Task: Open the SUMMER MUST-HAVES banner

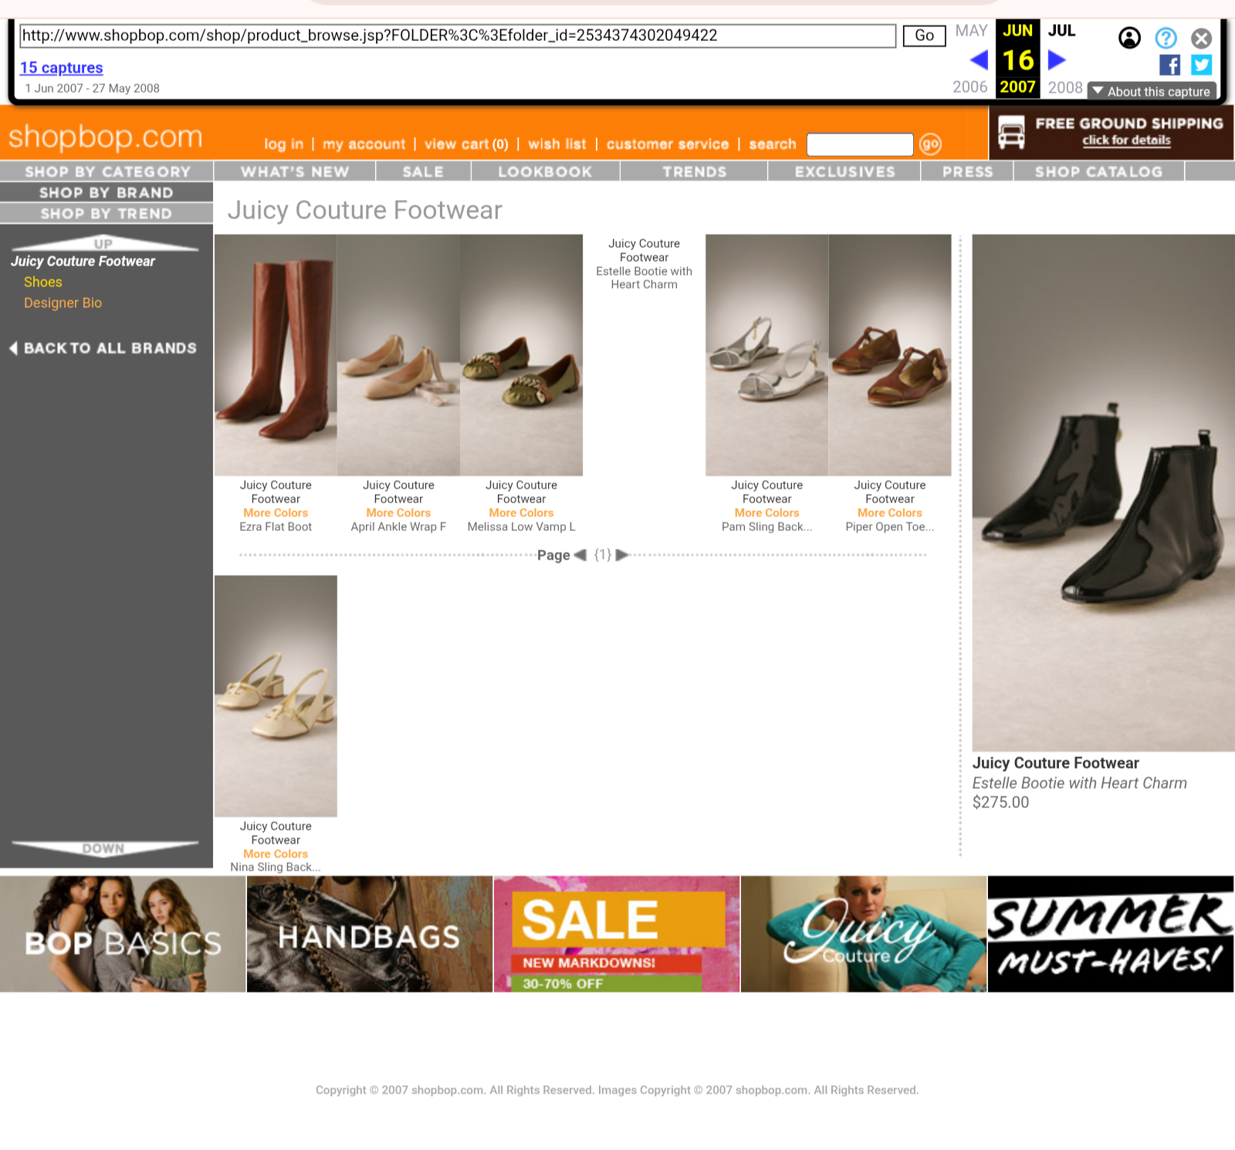Action: tap(1111, 934)
